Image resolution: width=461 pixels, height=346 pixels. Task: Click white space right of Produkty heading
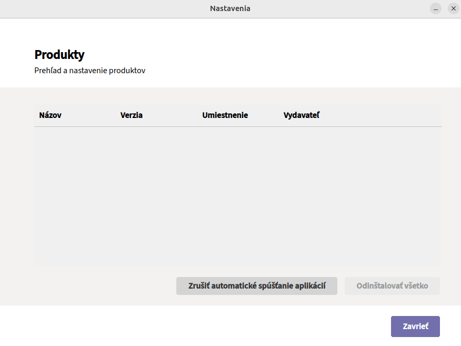pyautogui.click(x=263, y=54)
